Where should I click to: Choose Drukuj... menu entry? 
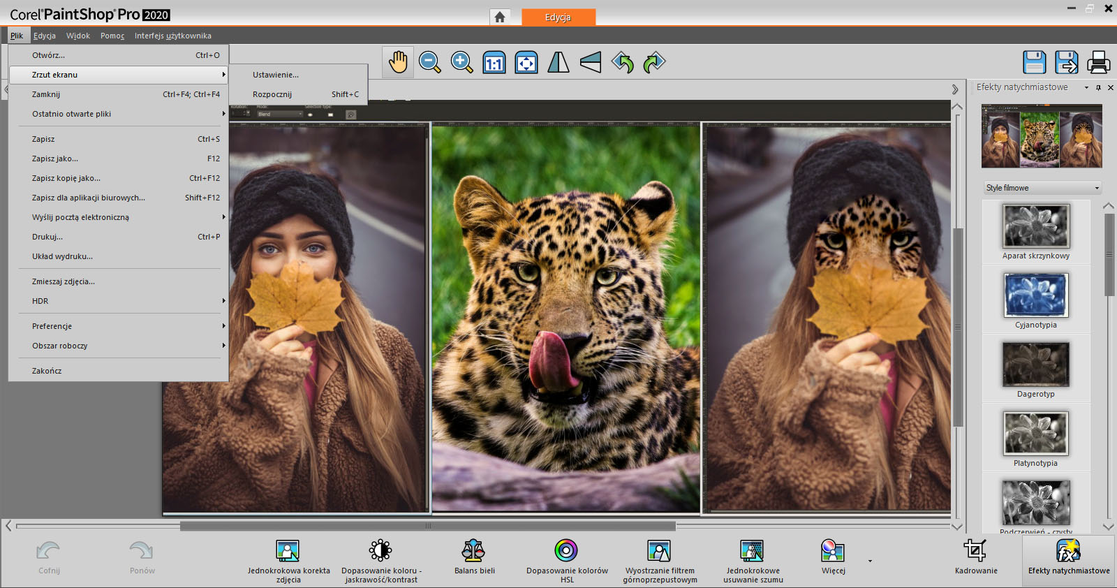point(119,237)
